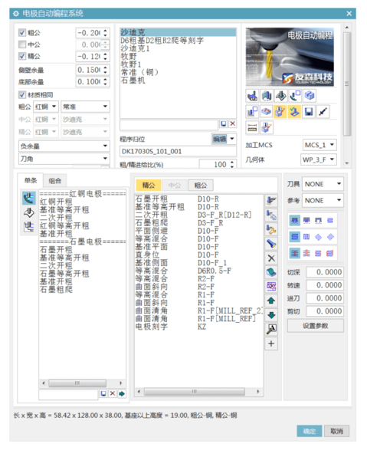Select the 粗公 operation tab

click(201, 185)
